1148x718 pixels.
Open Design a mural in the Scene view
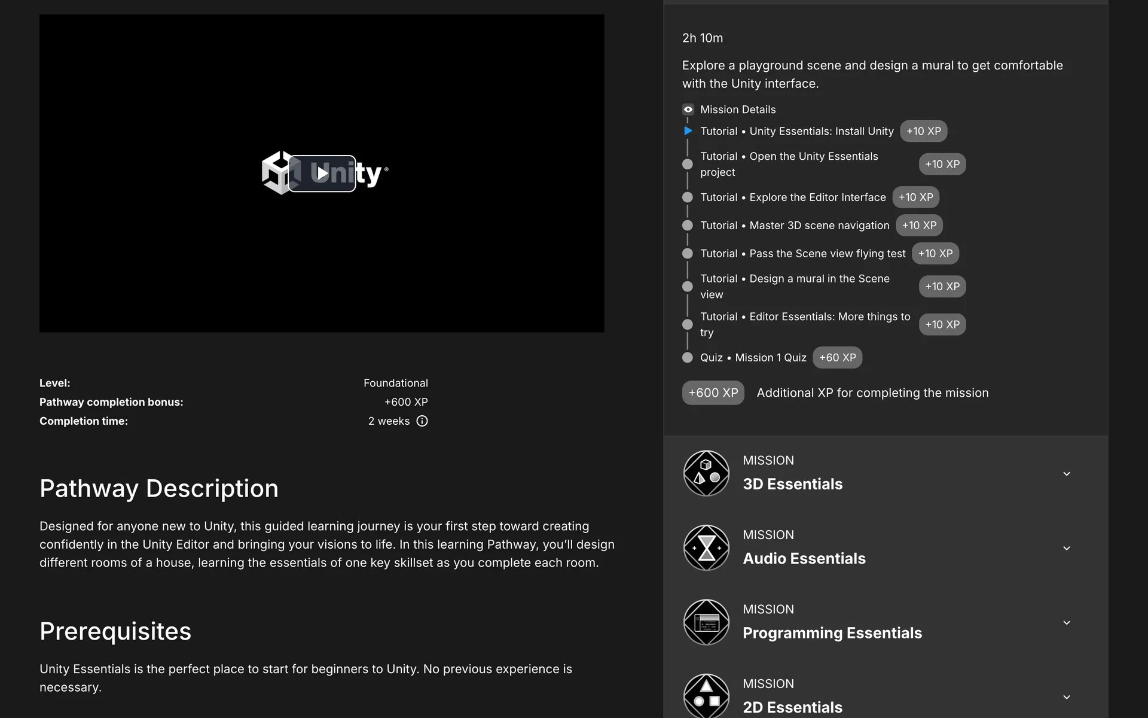pos(795,286)
